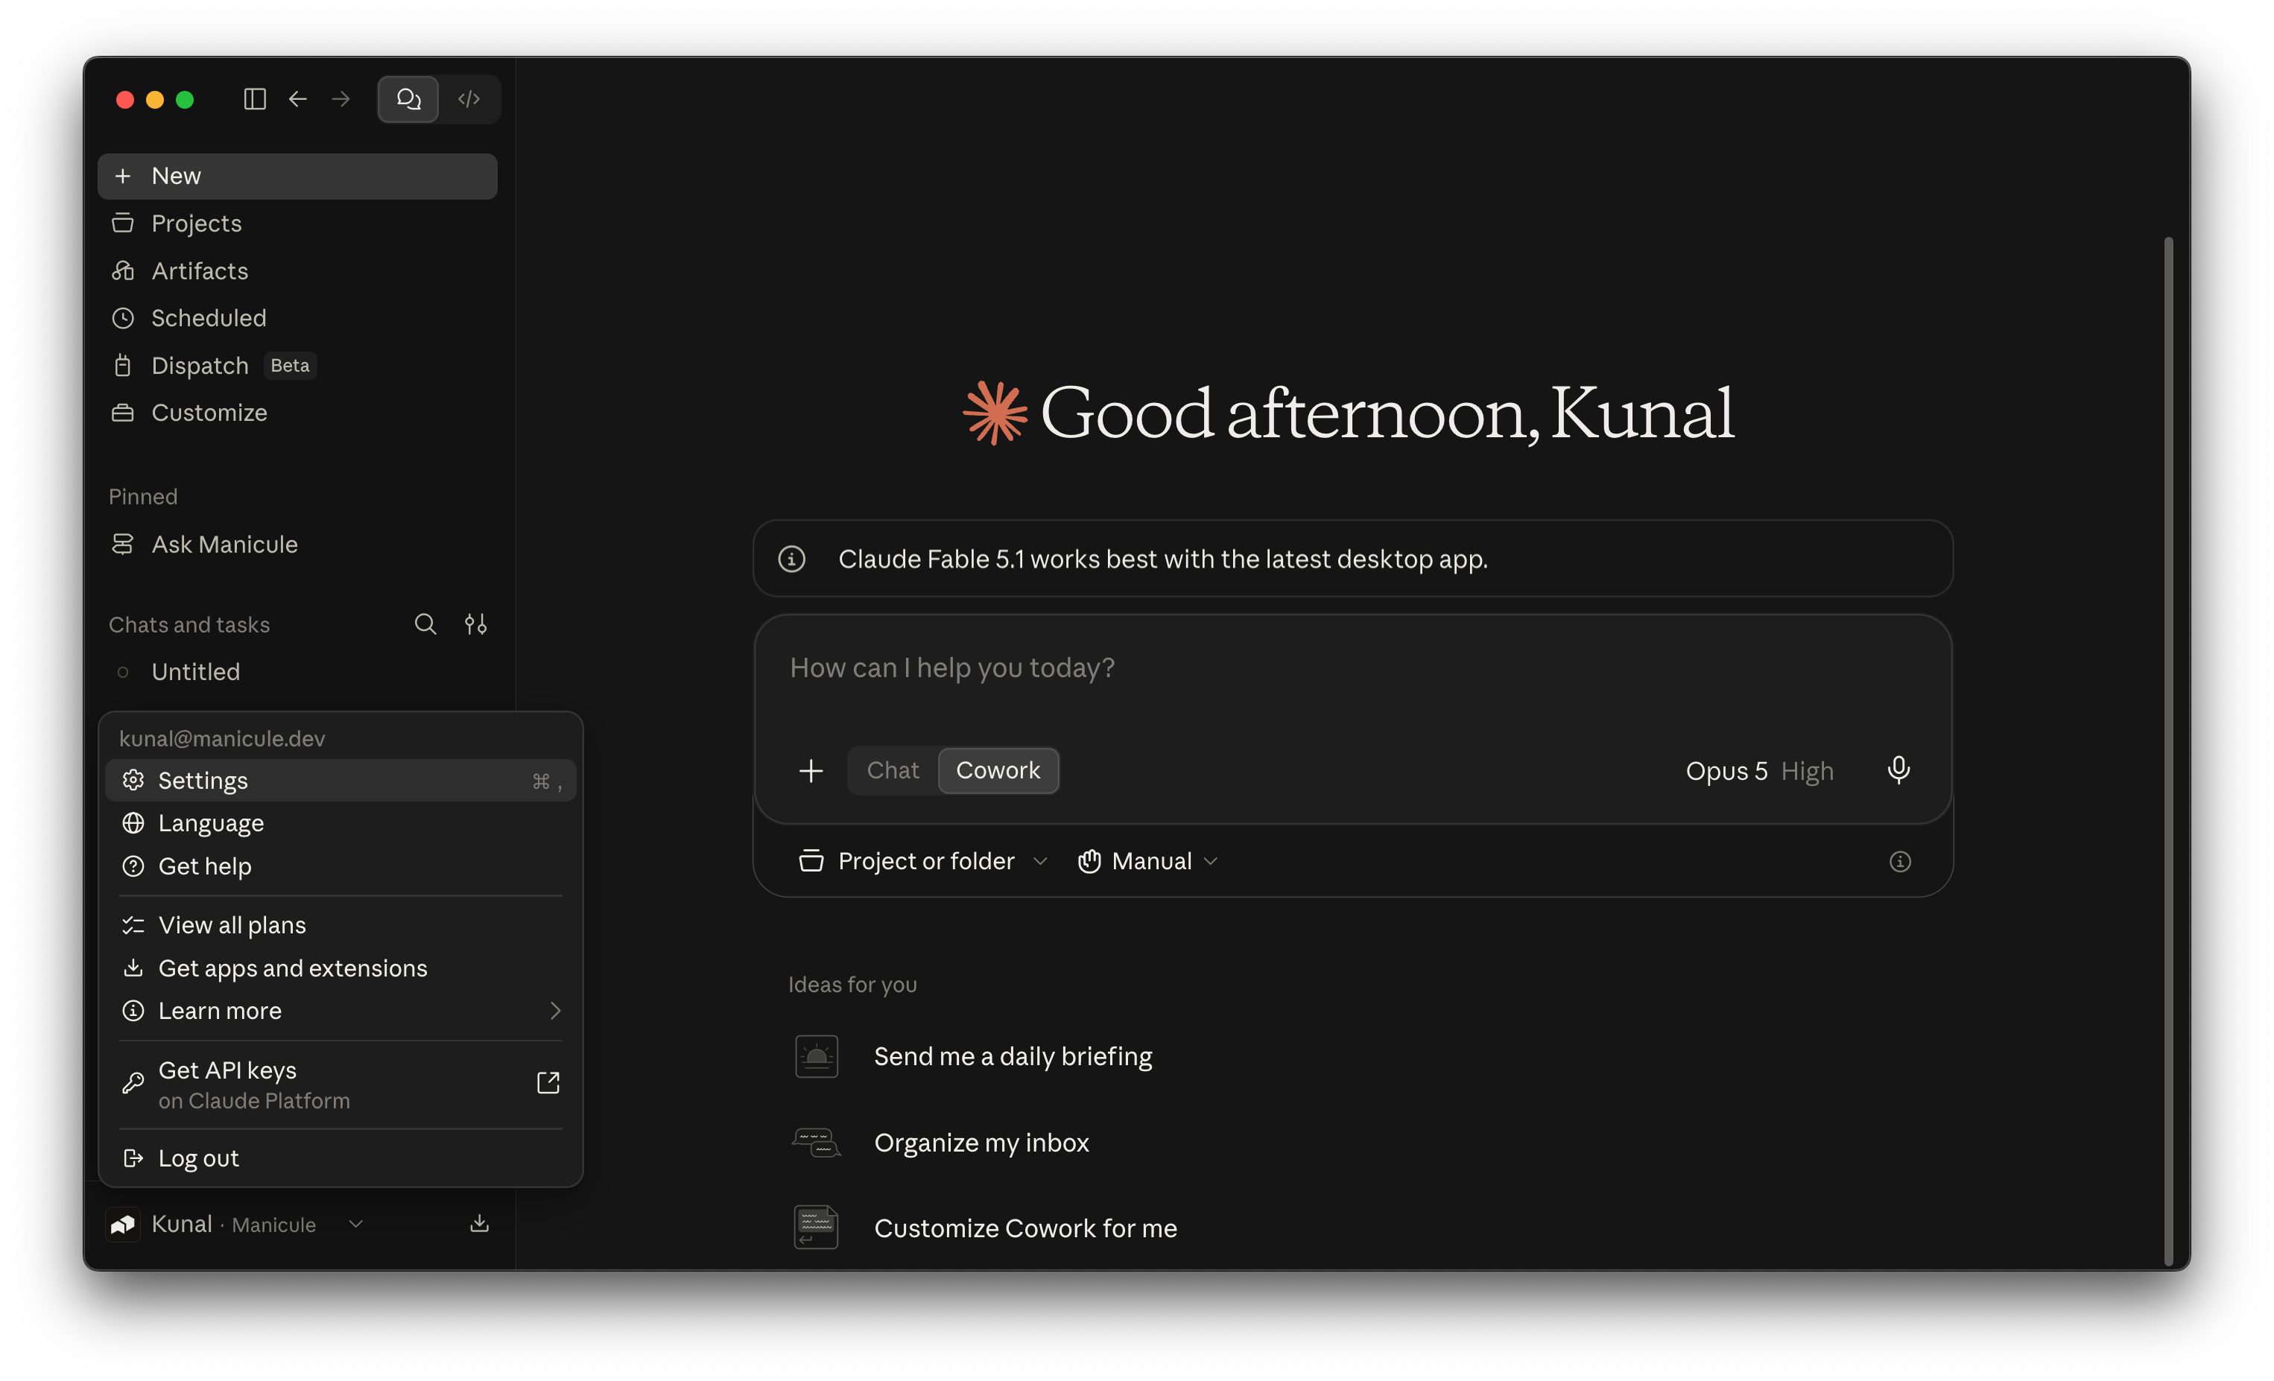Click the 'Pinned' section label

[x=143, y=498]
